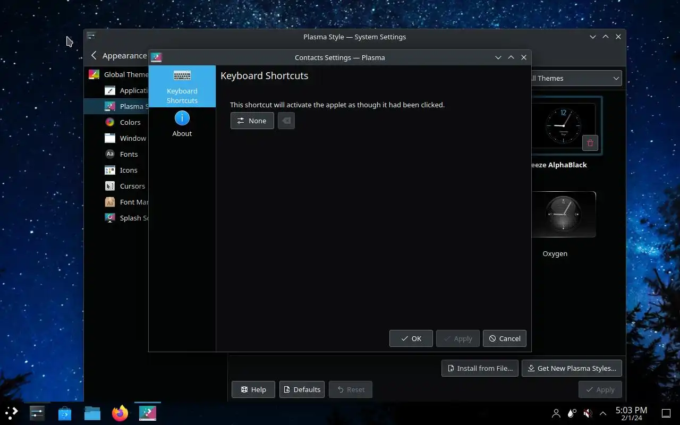Cancel the Contacts Settings dialog

coord(505,338)
